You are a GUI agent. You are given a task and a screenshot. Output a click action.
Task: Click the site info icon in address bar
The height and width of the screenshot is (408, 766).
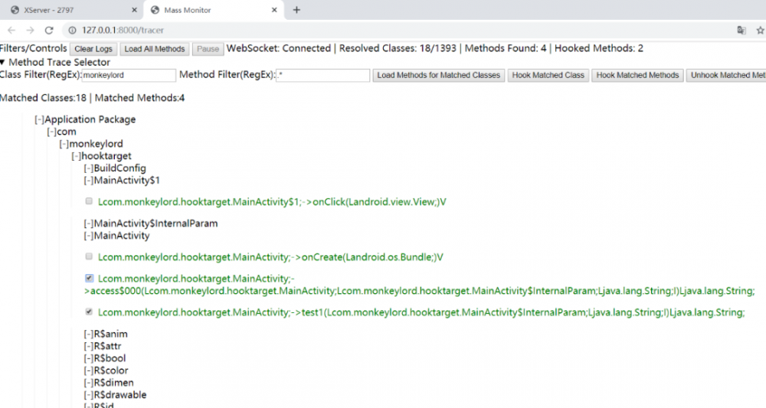coord(72,31)
